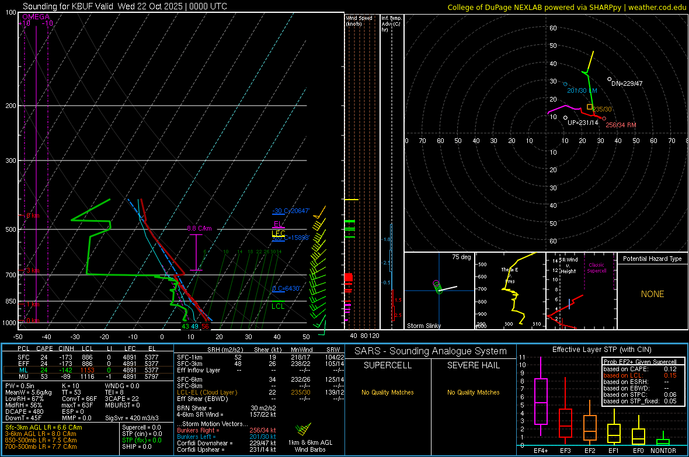
Task: Open the weather.cod.edu NEXLAB credit text
Action: pyautogui.click(x=567, y=7)
